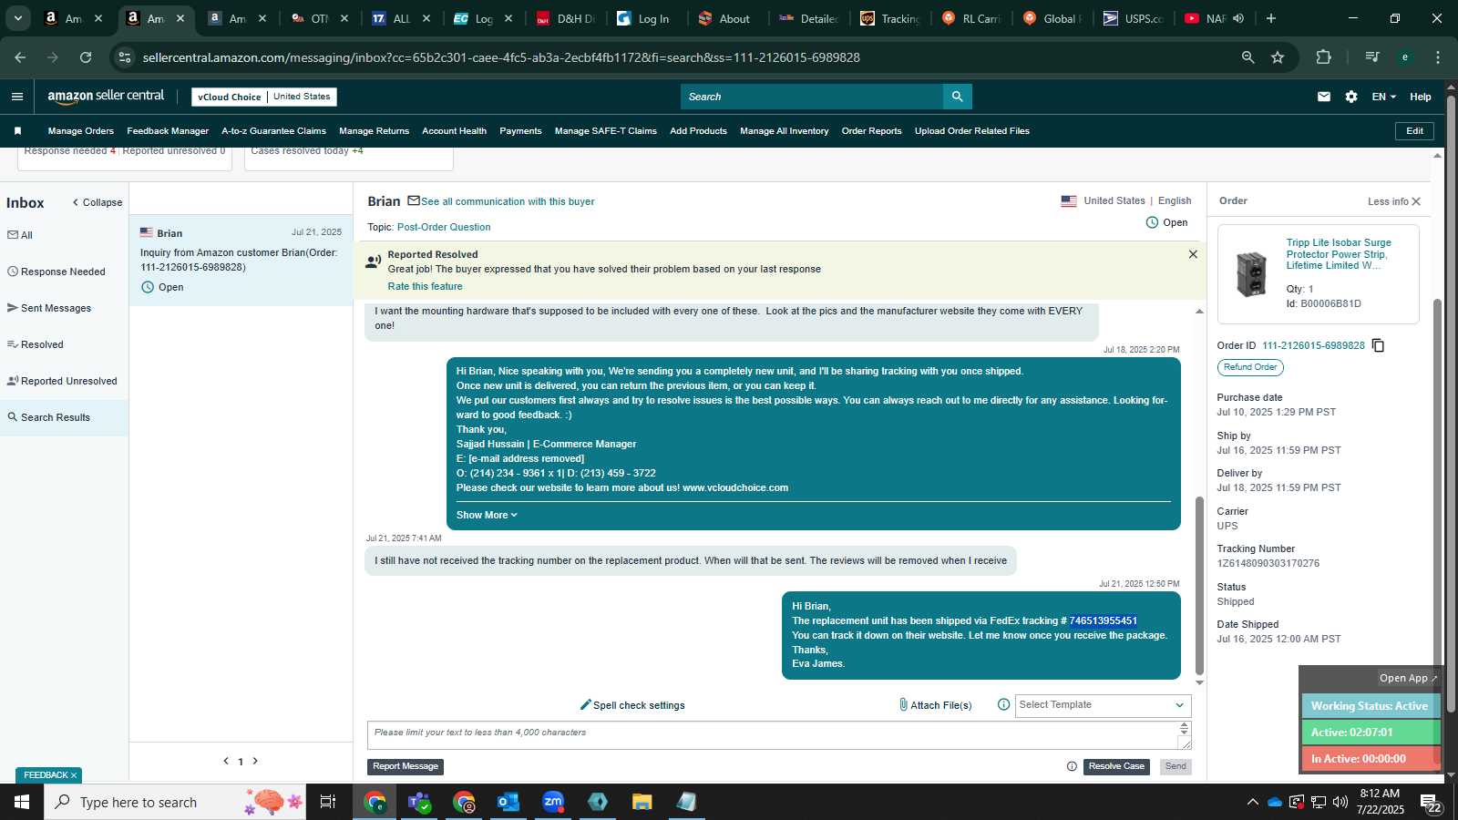Click Less info to hide order panel
The width and height of the screenshot is (1458, 820).
pos(1393,201)
